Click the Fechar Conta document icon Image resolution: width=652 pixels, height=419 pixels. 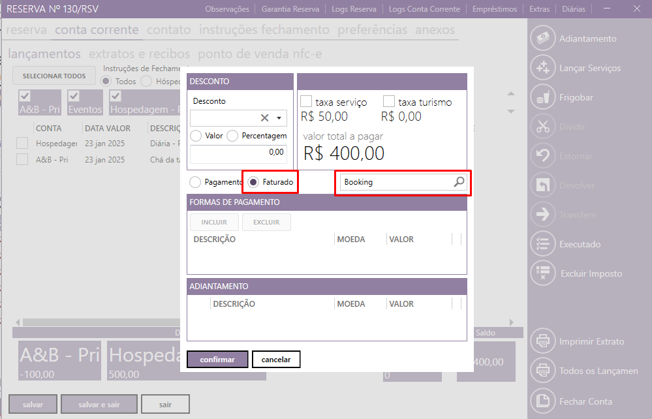pos(542,401)
